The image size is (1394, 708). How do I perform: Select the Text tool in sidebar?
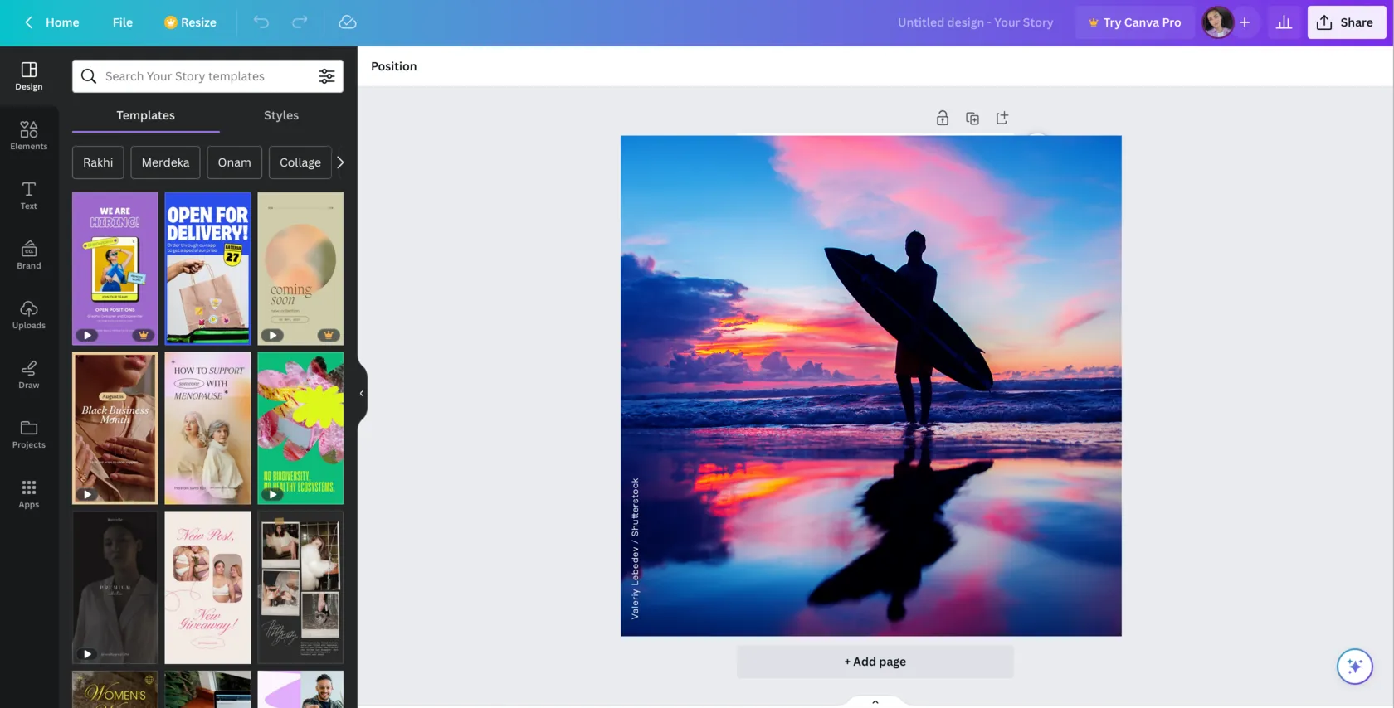[x=29, y=195]
